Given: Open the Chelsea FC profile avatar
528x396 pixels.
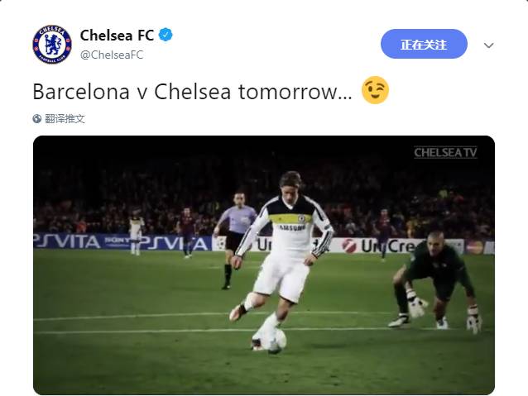Looking at the screenshot, I should (52, 45).
